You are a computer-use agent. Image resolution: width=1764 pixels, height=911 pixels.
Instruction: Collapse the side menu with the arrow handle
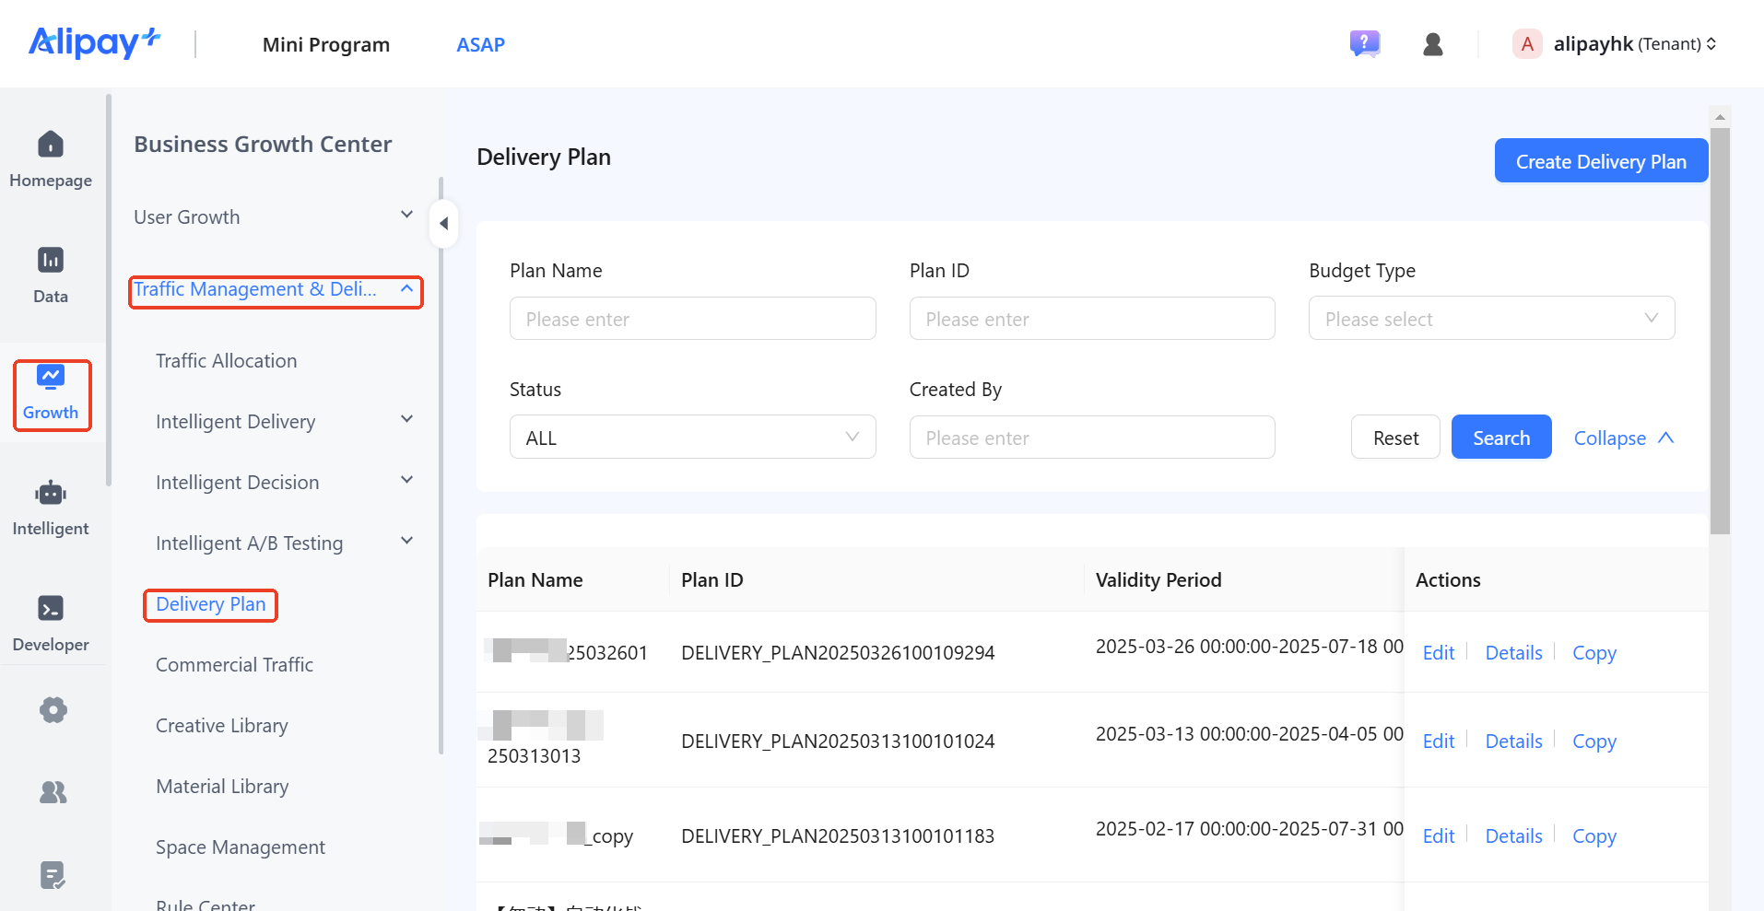444,224
